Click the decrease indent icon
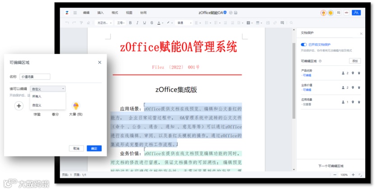 click(x=225, y=23)
